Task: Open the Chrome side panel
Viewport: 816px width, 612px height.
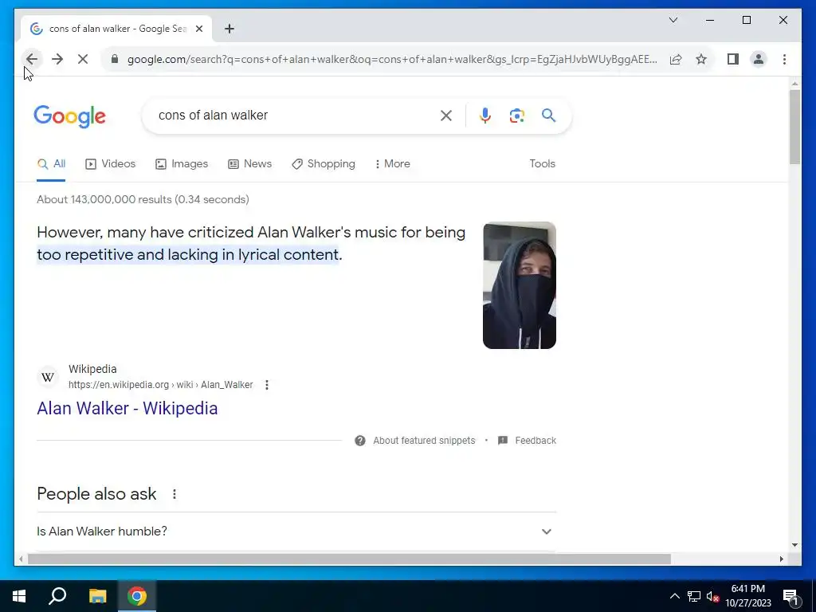Action: click(733, 59)
